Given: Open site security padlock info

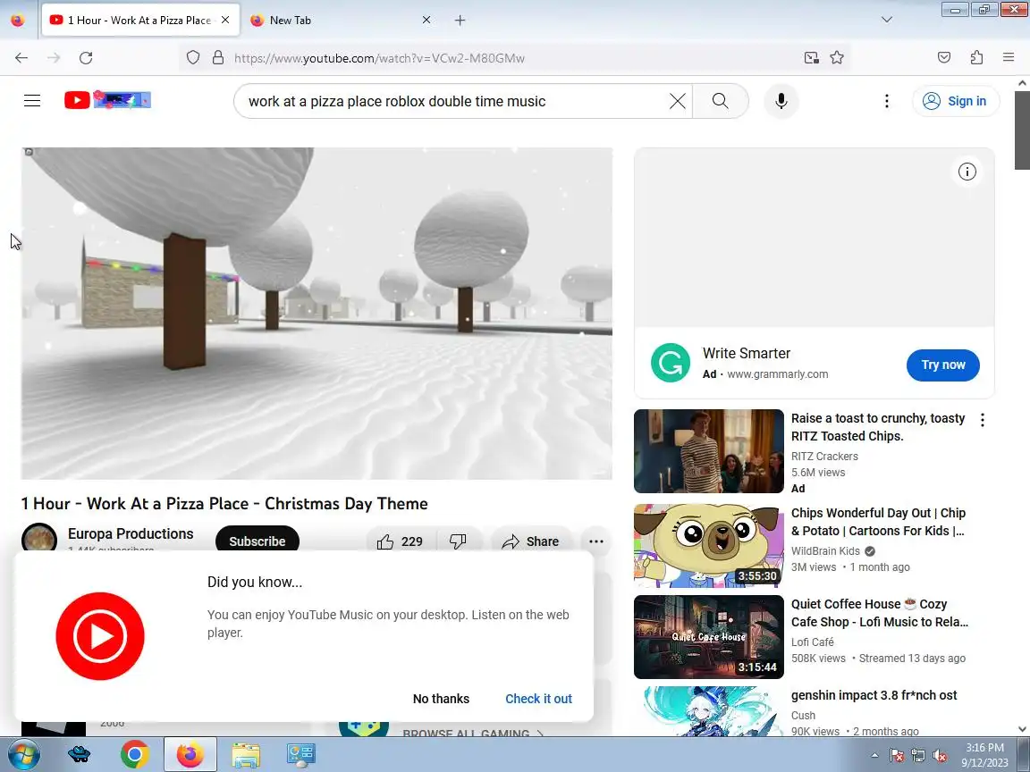Looking at the screenshot, I should 217,58.
